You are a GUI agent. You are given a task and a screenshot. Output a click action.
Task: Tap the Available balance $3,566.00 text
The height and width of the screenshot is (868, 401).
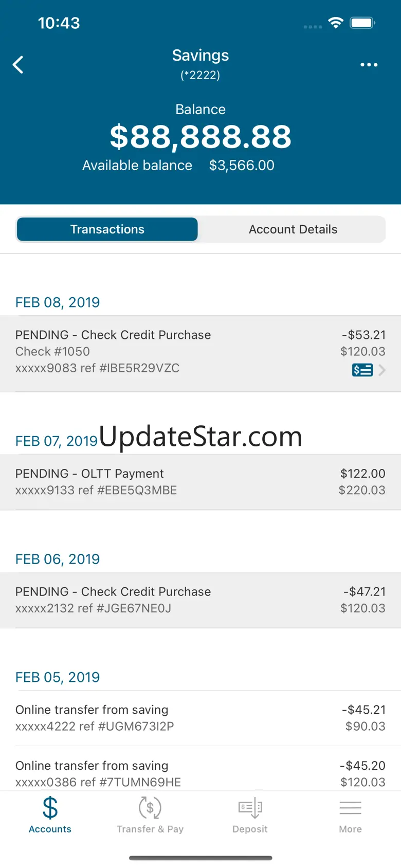click(178, 166)
